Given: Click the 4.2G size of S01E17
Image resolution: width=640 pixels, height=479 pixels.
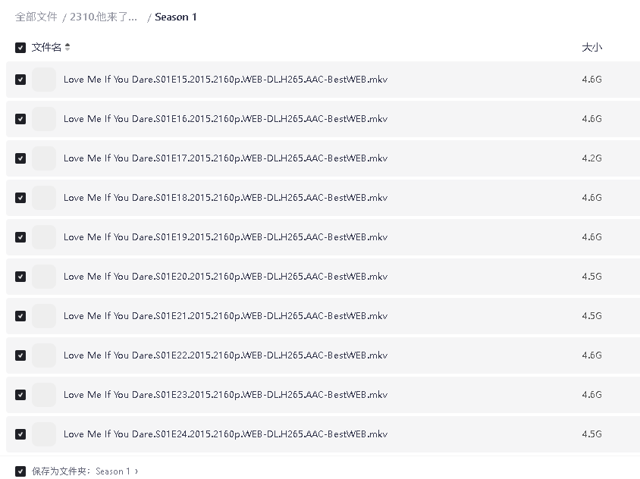Looking at the screenshot, I should tap(591, 158).
